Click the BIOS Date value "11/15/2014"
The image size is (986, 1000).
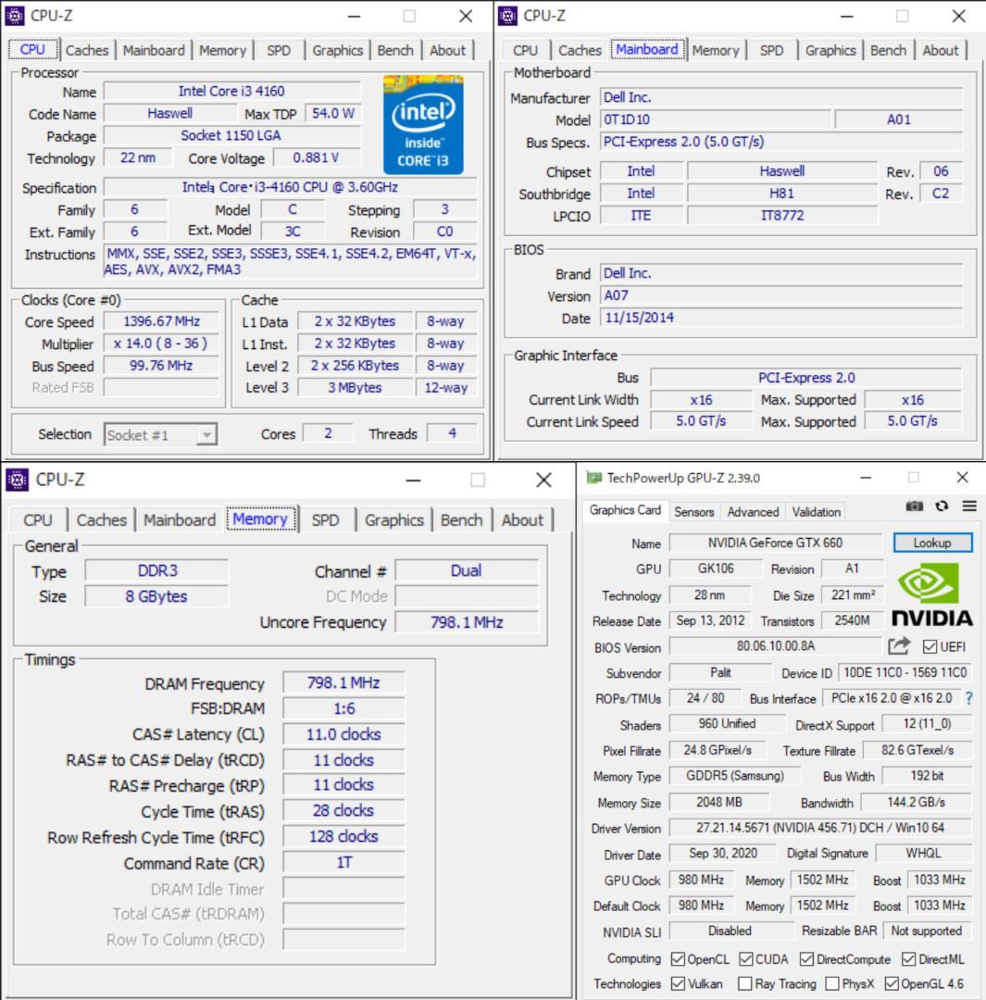click(x=781, y=318)
